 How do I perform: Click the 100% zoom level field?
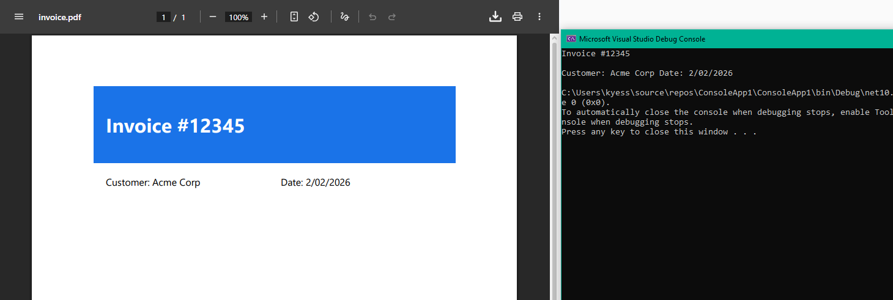239,17
